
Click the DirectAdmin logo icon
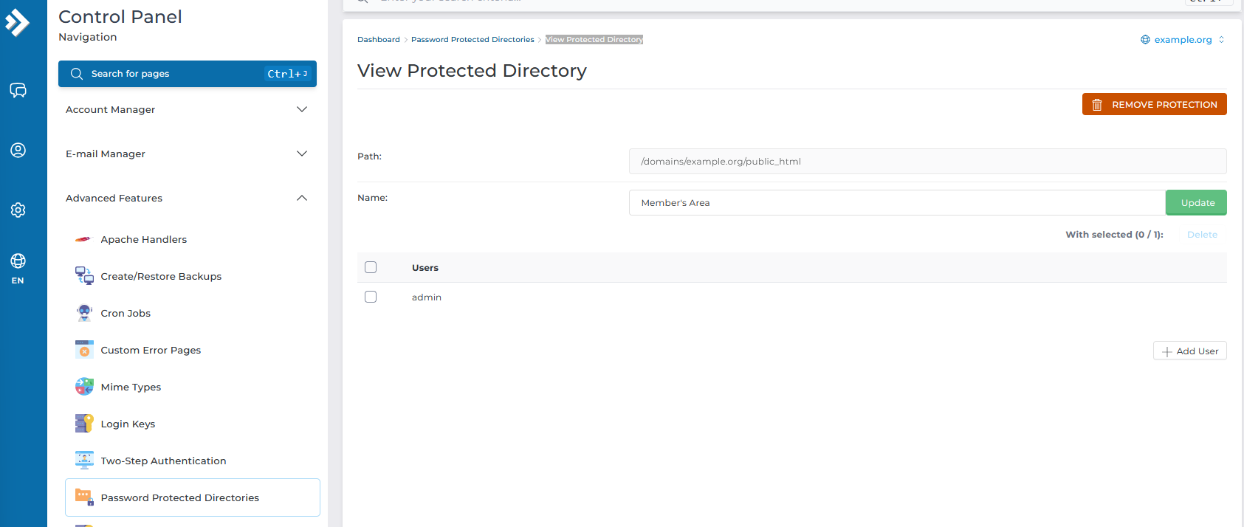point(18,23)
